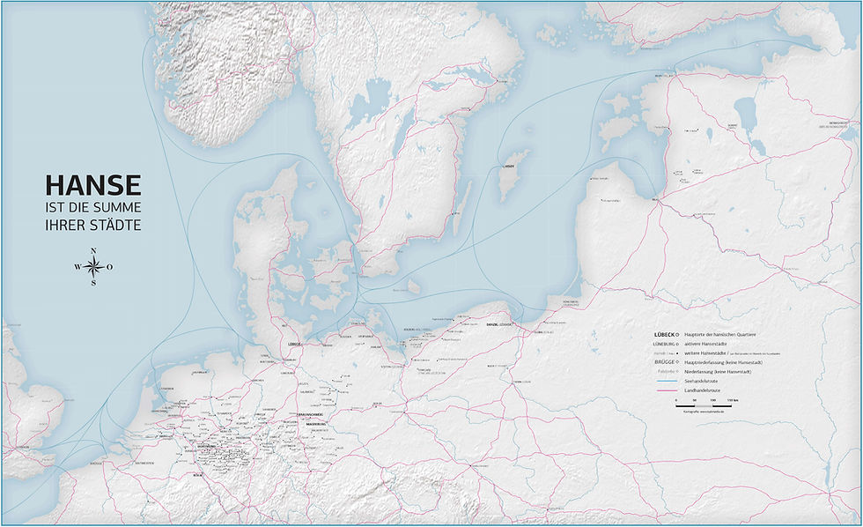Click the N letter on the compass
The width and height of the screenshot is (863, 527).
(x=94, y=252)
